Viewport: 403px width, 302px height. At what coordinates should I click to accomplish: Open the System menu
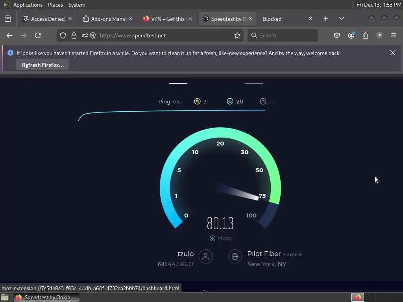77,5
